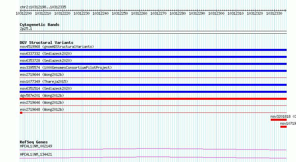Click the thin red line under esv2719644
Image resolution: width=296 pixels, height=162 pixels.
pos(153,78)
